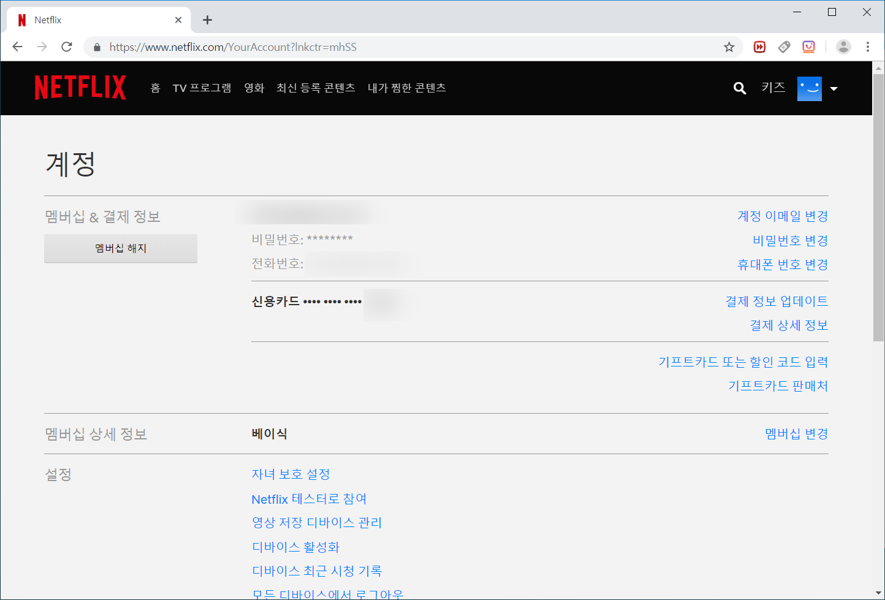Click the scrollbar up arrow
The height and width of the screenshot is (600, 885).
click(878, 67)
